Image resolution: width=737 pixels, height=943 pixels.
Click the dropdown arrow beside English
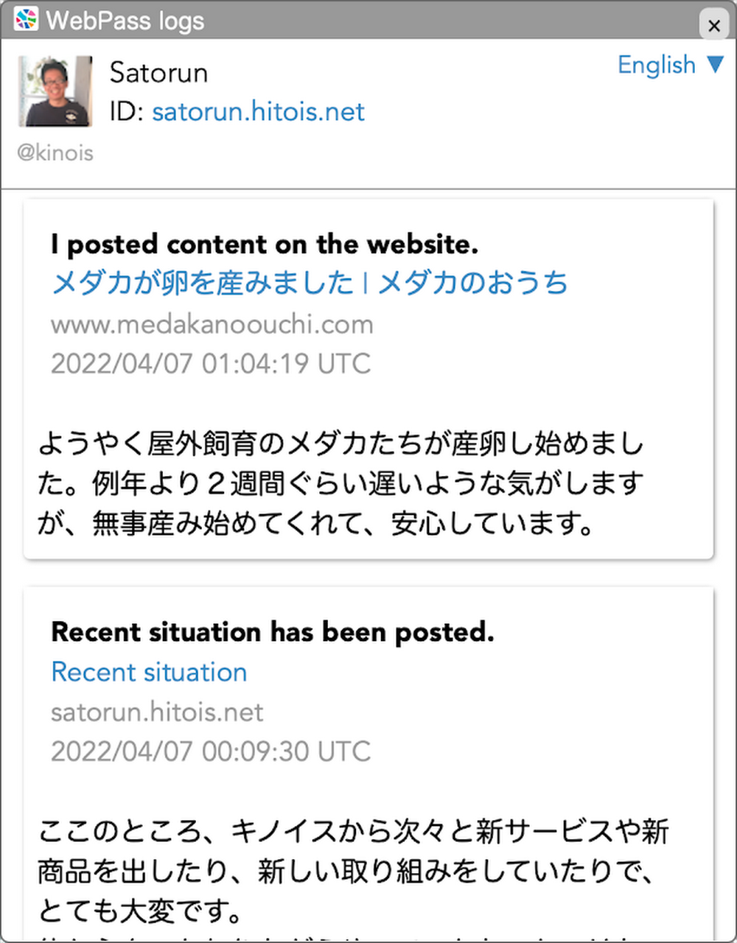[x=715, y=65]
